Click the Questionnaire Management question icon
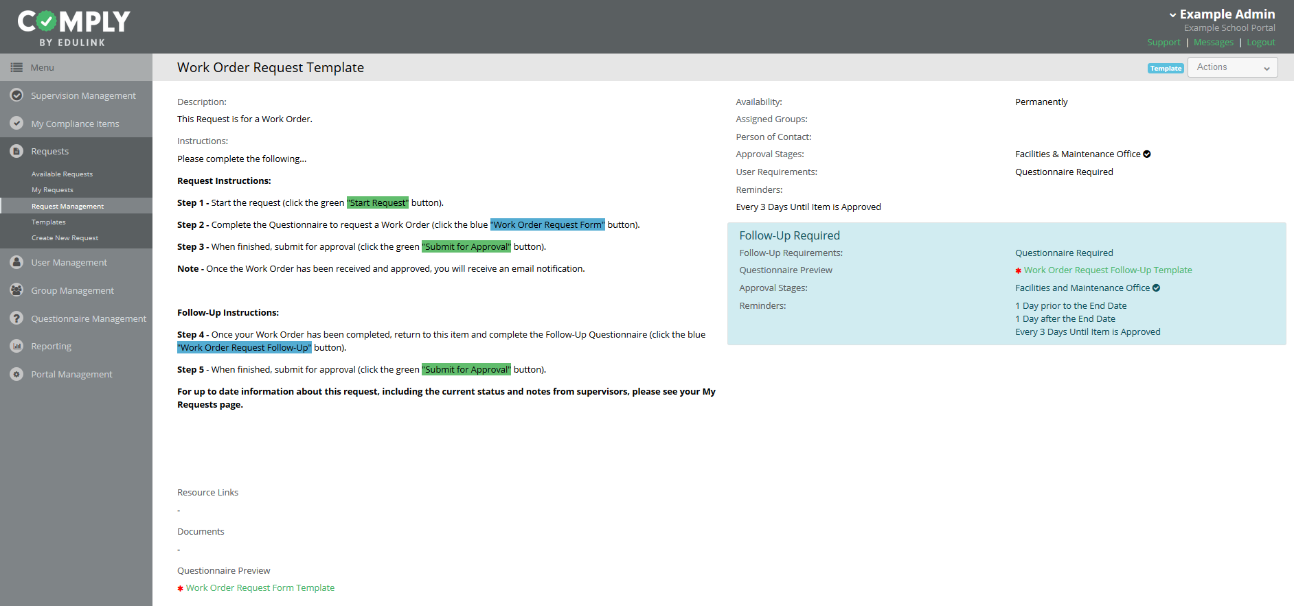Viewport: 1294px width, 606px height. tap(16, 318)
